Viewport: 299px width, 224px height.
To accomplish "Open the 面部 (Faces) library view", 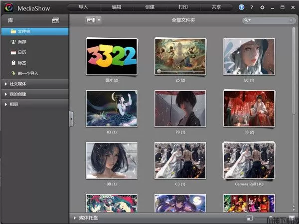I will [x=21, y=42].
